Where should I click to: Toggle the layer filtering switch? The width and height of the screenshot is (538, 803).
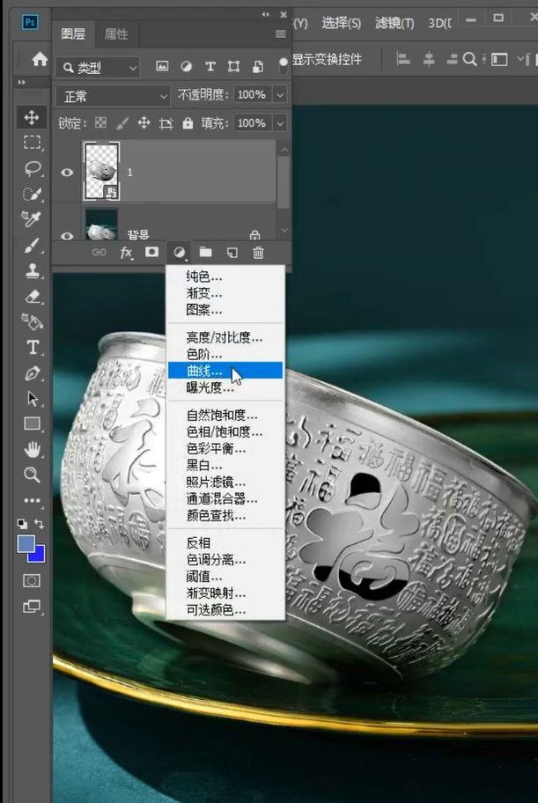click(283, 65)
